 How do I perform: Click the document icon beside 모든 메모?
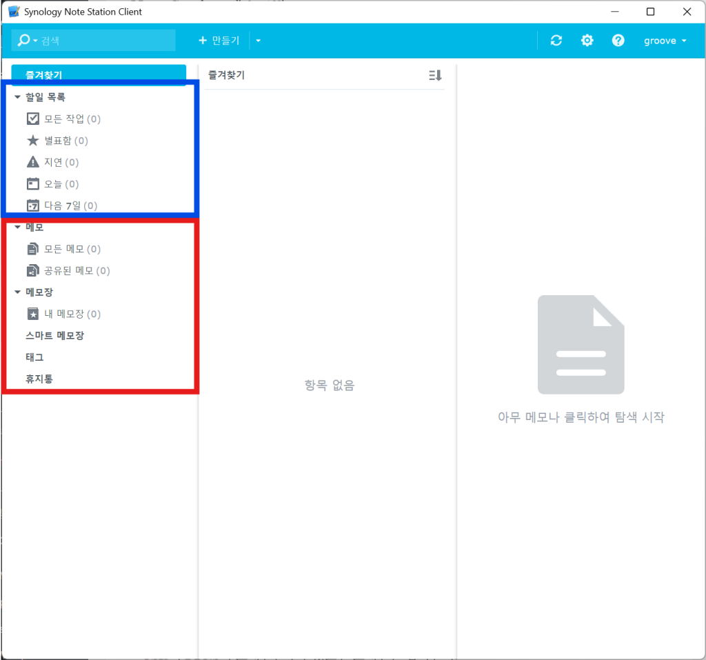[33, 249]
